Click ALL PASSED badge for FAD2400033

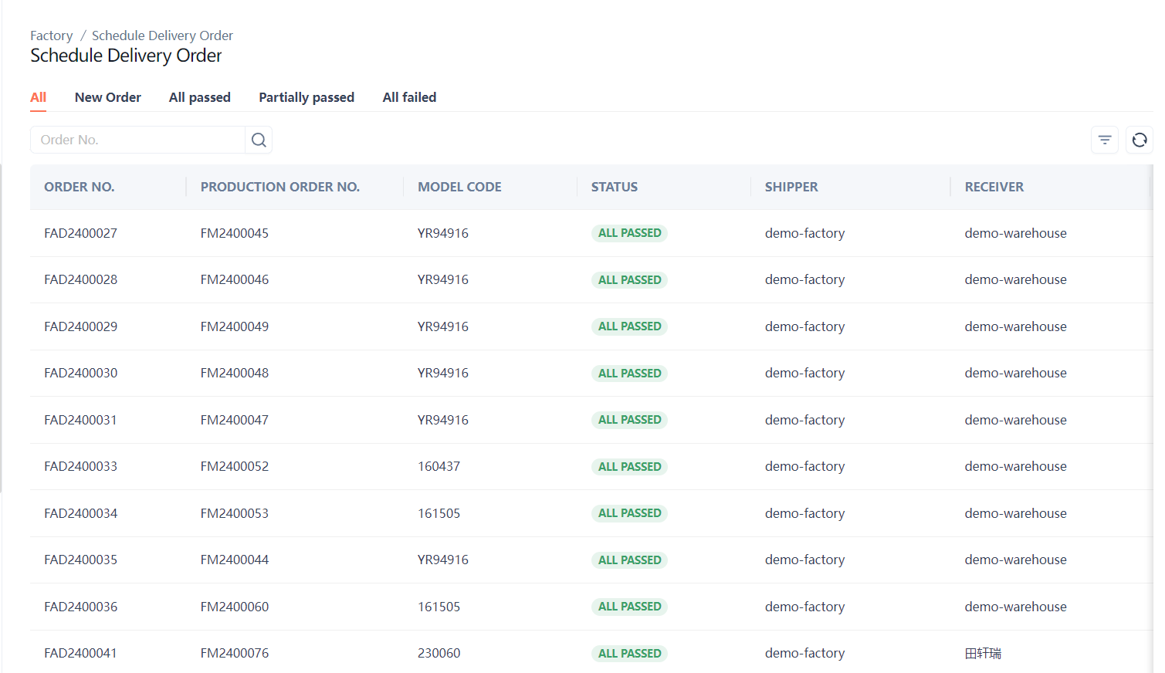click(x=629, y=467)
